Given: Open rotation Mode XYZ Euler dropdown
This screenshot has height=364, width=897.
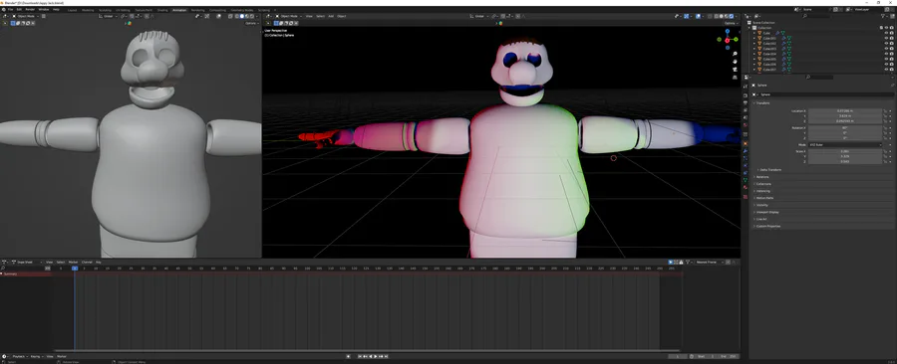Looking at the screenshot, I should [845, 145].
